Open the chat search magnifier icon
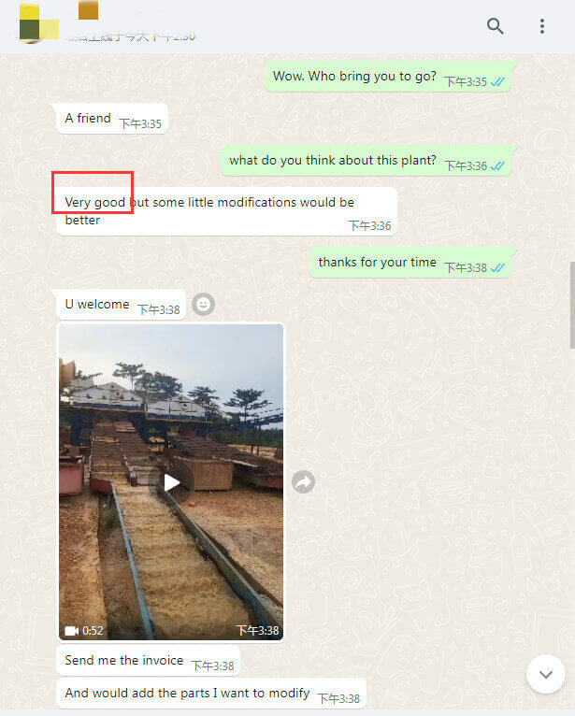 [495, 26]
